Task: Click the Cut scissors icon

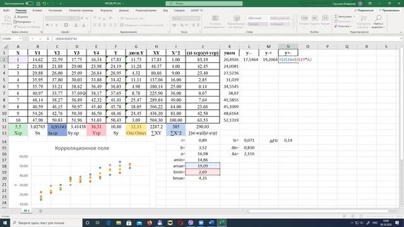Action: (15, 17)
